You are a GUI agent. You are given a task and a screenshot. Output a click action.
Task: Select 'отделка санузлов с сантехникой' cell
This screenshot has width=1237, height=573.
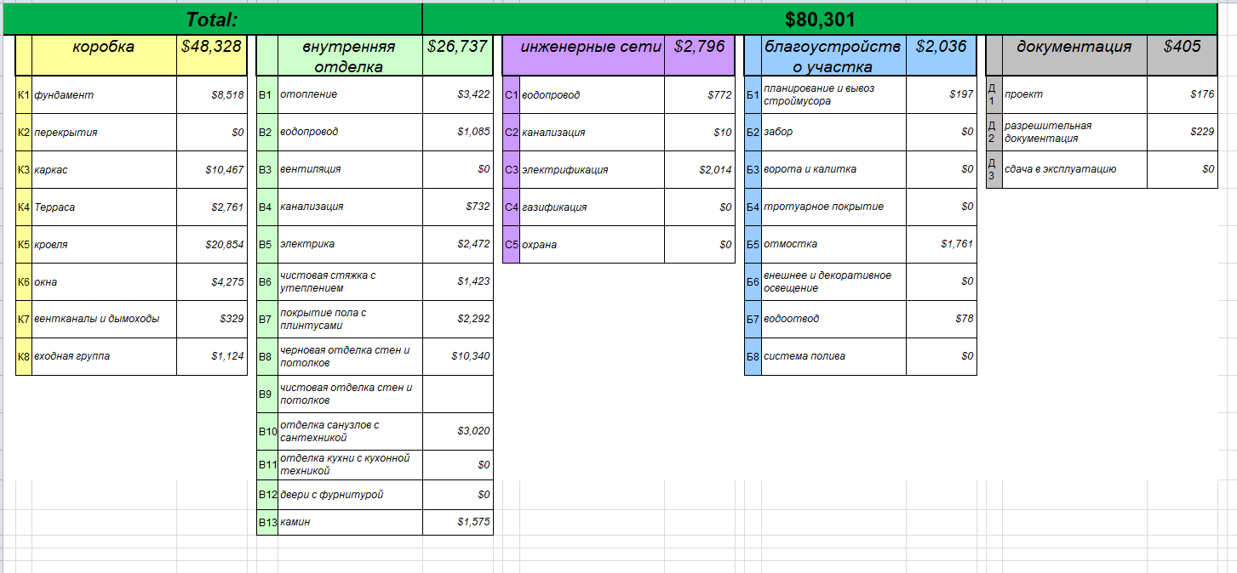tap(350, 432)
